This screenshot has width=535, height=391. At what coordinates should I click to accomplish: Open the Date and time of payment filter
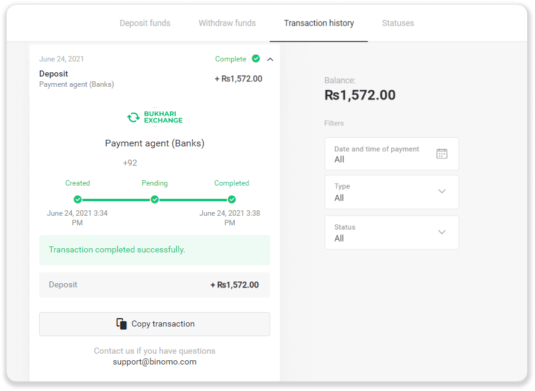tap(392, 154)
